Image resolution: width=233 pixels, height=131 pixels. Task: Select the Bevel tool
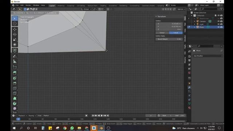(x=15, y=83)
